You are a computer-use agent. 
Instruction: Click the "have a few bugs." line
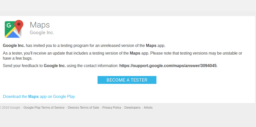pos(18,58)
